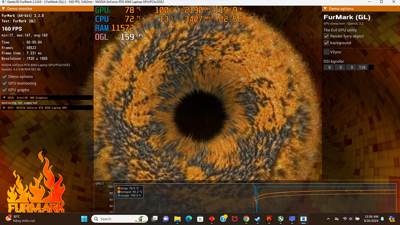This screenshot has width=400, height=225.
Task: Open the volume control tray icon
Action: (351, 219)
